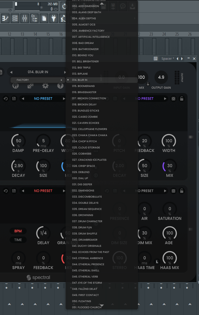Open the channel rack toolbar icon
Viewport: 199px width, 315px height.
point(15,18)
